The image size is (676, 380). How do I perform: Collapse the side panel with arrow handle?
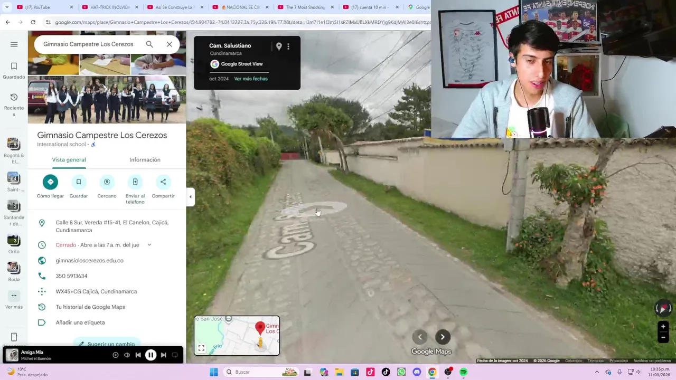tap(191, 197)
